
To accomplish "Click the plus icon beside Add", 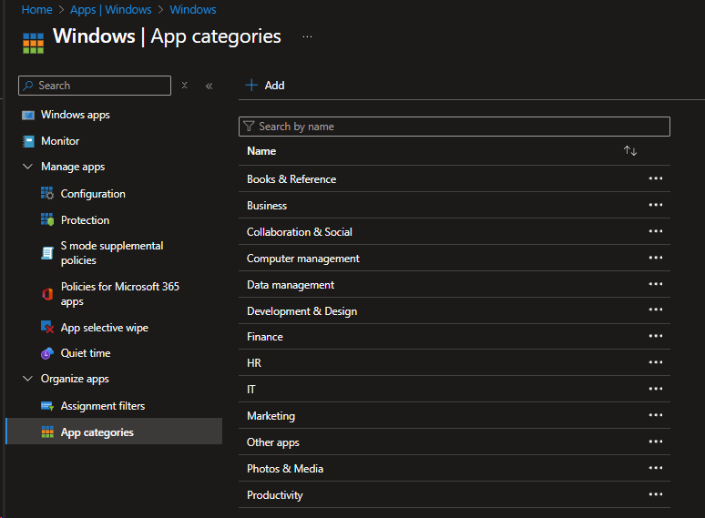I will pyautogui.click(x=251, y=85).
